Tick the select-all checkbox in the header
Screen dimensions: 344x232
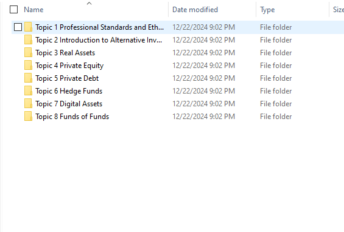(13, 9)
